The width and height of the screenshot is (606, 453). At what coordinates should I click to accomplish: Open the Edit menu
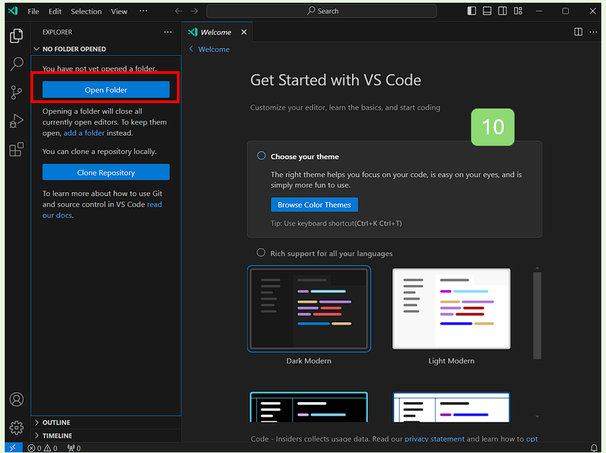(55, 12)
